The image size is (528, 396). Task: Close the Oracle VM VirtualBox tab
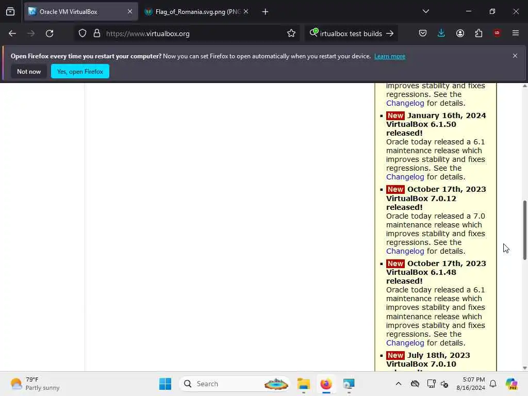130,11
